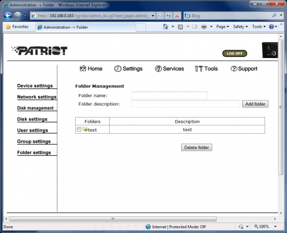The image size is (287, 233).
Task: Open the zoom level 100% dropdown
Action: pyautogui.click(x=276, y=227)
